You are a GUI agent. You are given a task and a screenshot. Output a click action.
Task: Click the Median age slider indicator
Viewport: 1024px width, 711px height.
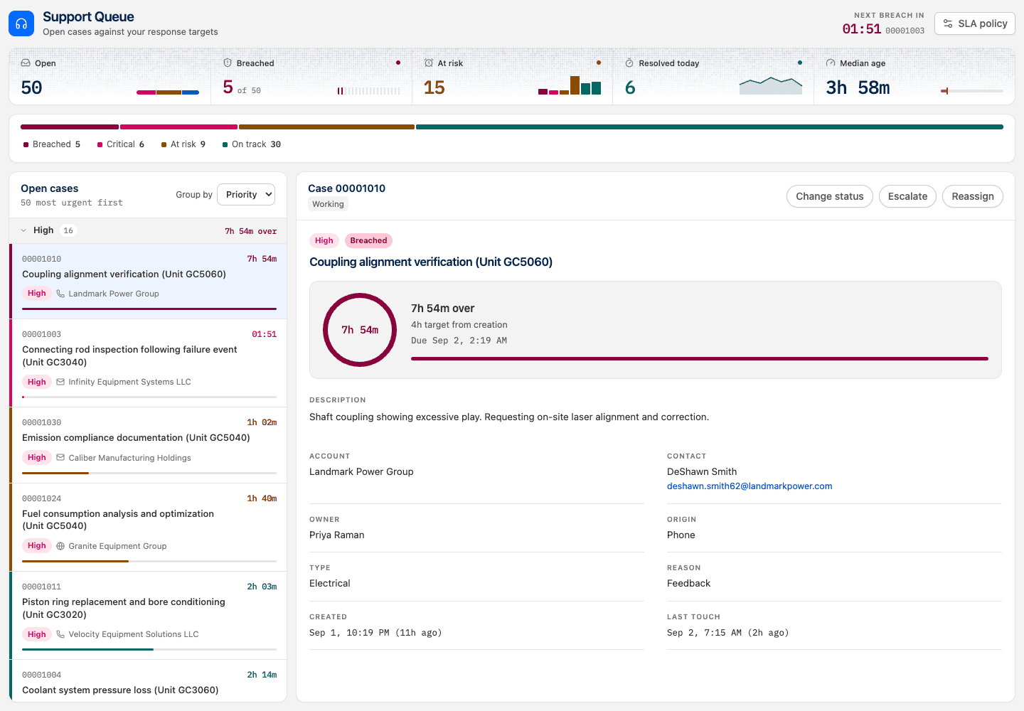point(946,91)
